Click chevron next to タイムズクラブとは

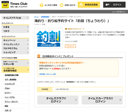28,18
